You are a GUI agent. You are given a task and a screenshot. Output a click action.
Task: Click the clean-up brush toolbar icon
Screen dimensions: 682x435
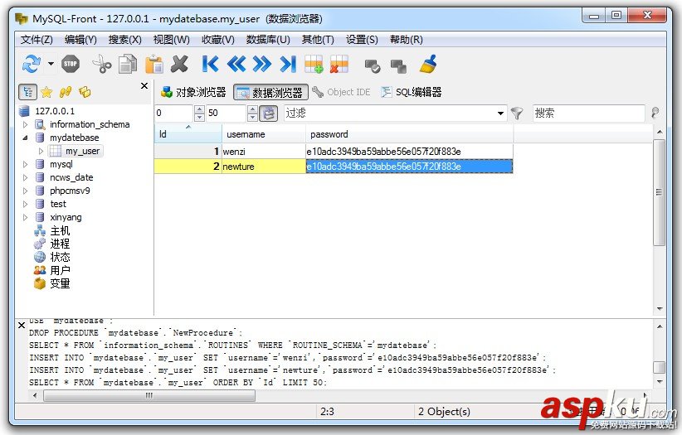pos(428,64)
